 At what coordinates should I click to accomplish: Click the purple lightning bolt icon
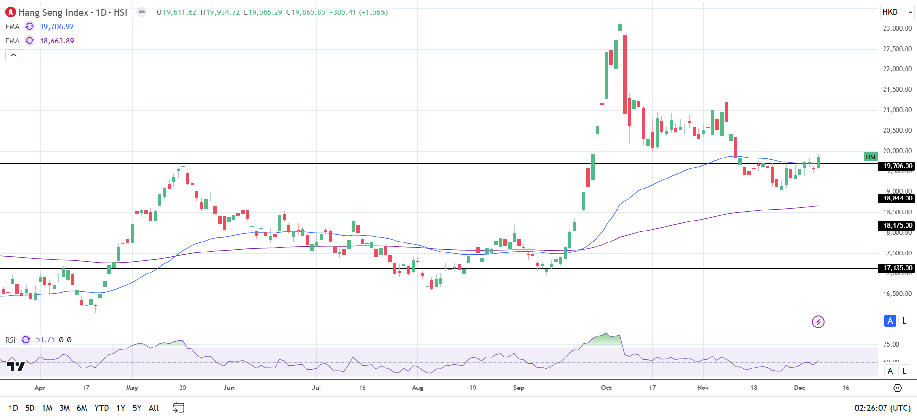click(818, 322)
